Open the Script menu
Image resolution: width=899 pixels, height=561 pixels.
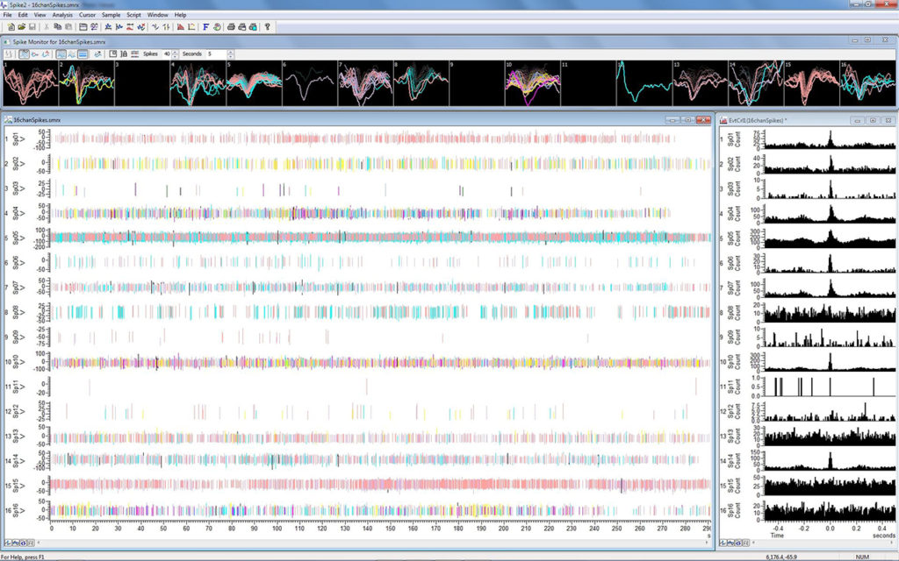pyautogui.click(x=133, y=15)
